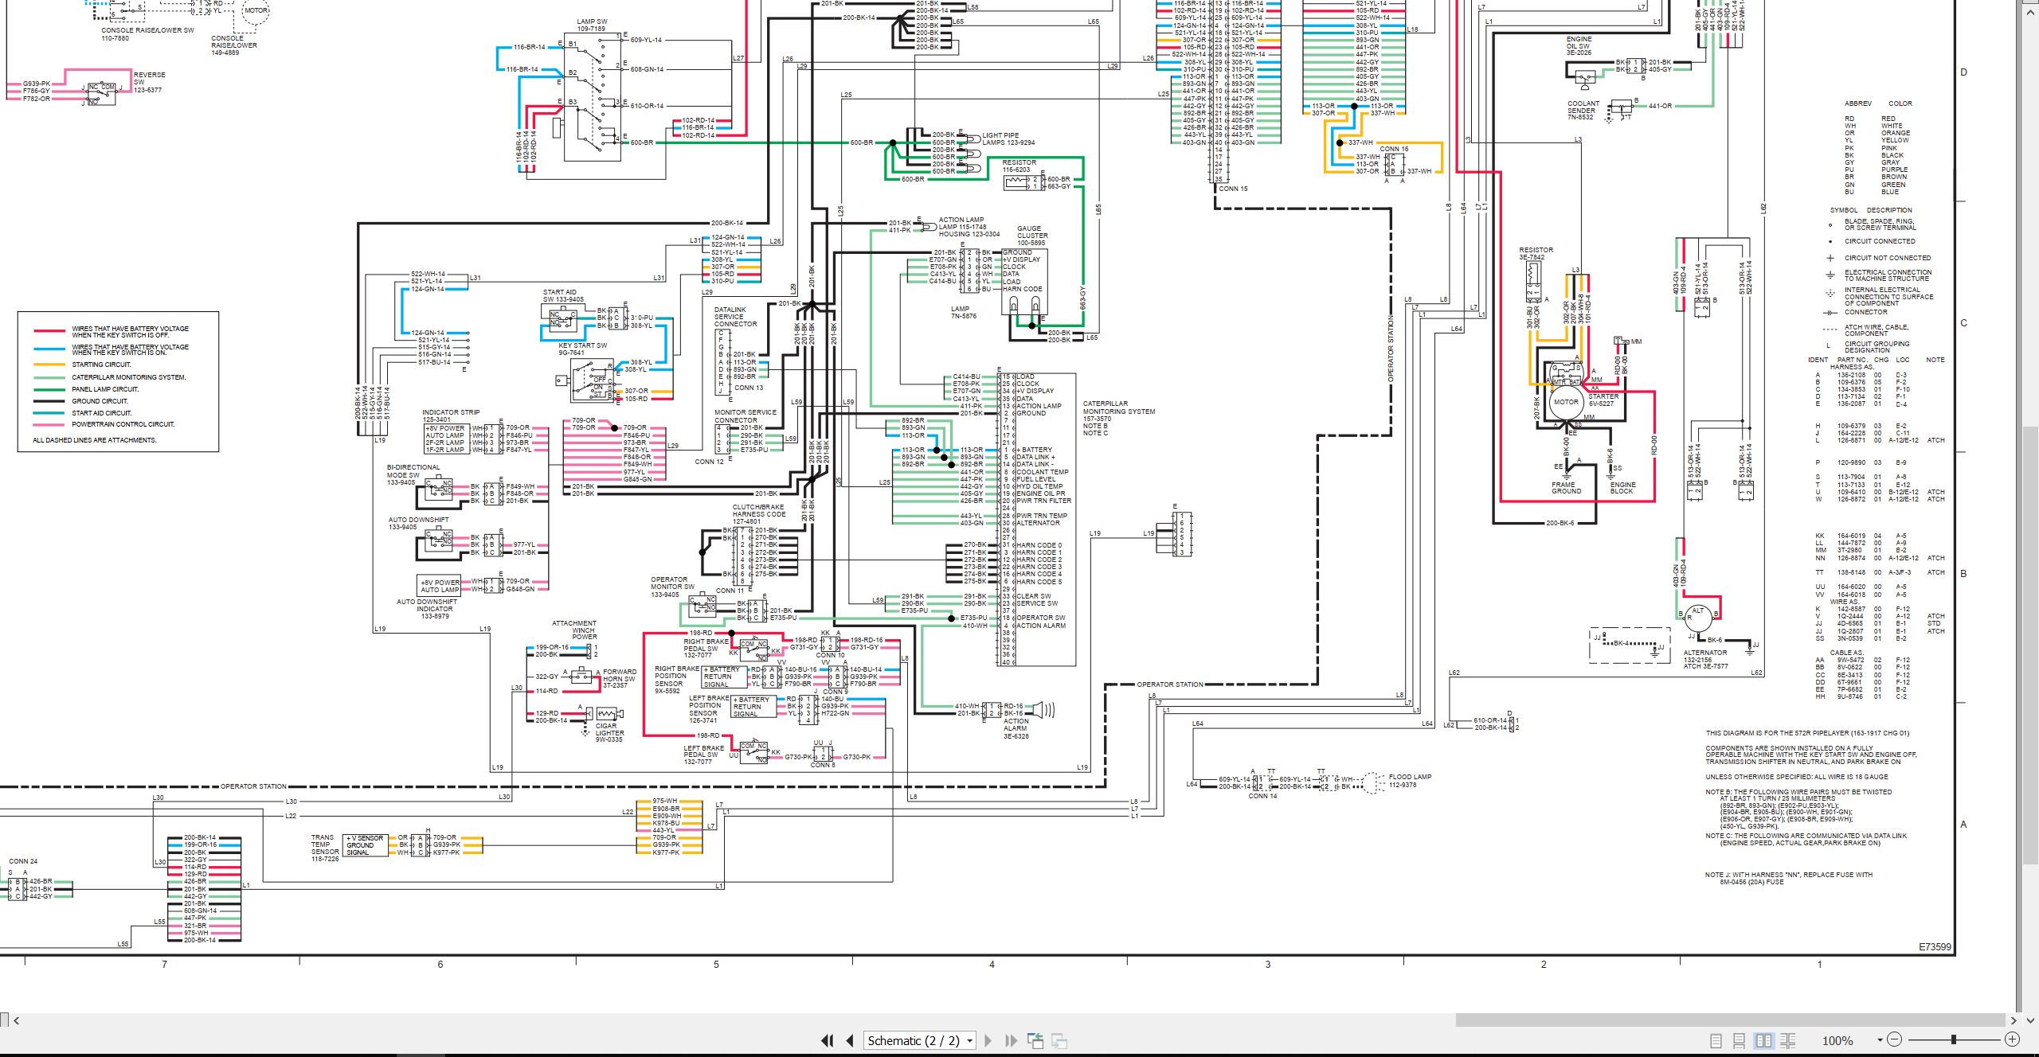Click the Action Alarm 3E-6328 label

pos(1016,728)
